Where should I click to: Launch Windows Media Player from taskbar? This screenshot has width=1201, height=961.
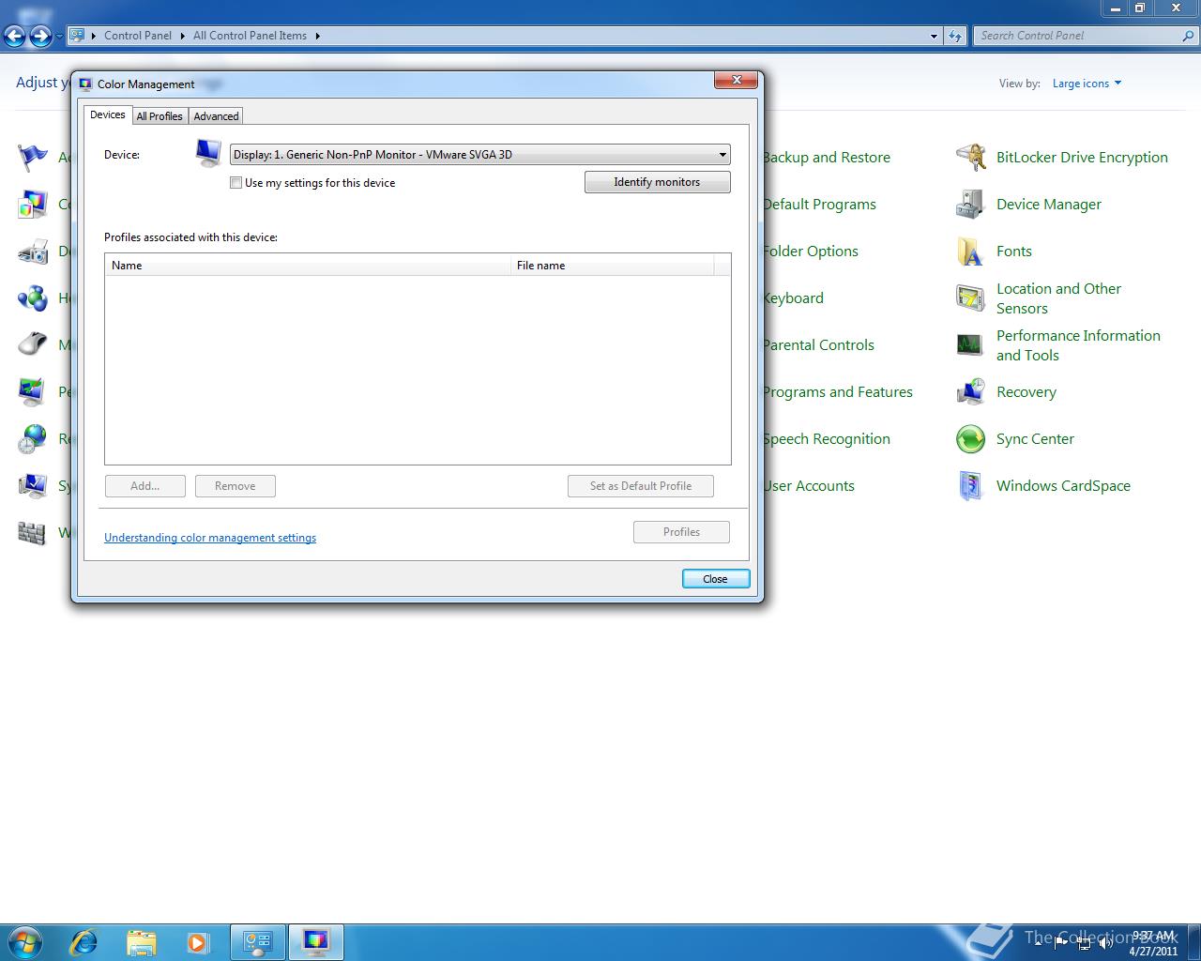(198, 941)
